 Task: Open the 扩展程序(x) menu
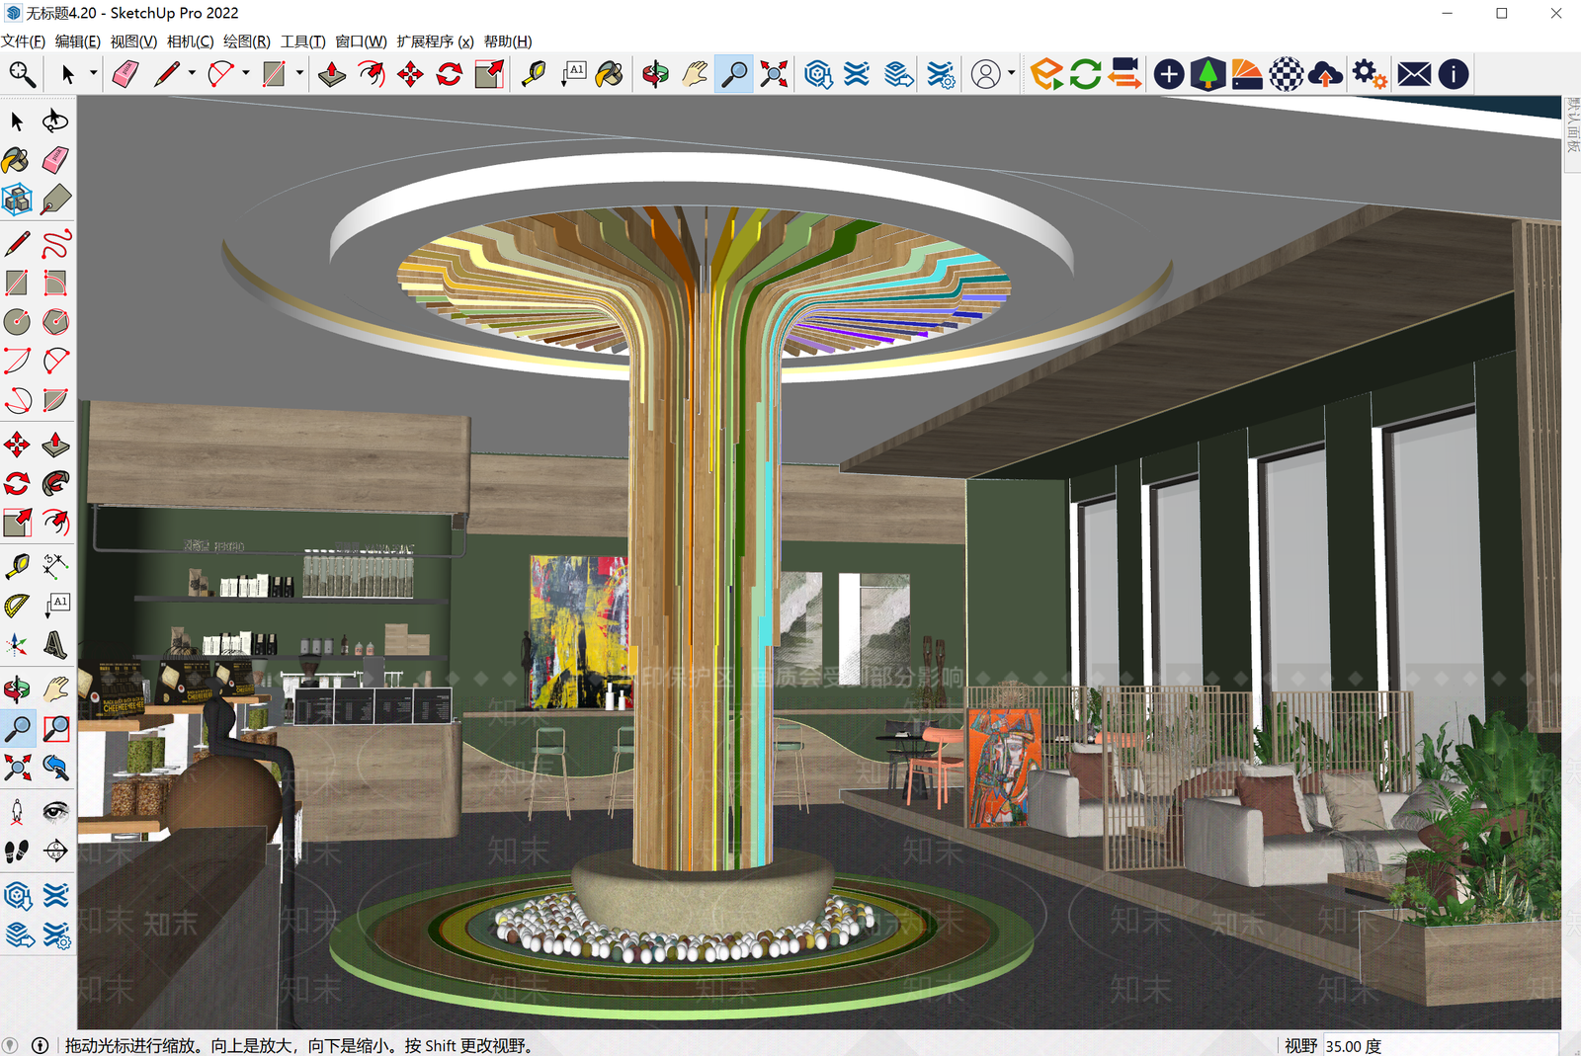coord(435,41)
